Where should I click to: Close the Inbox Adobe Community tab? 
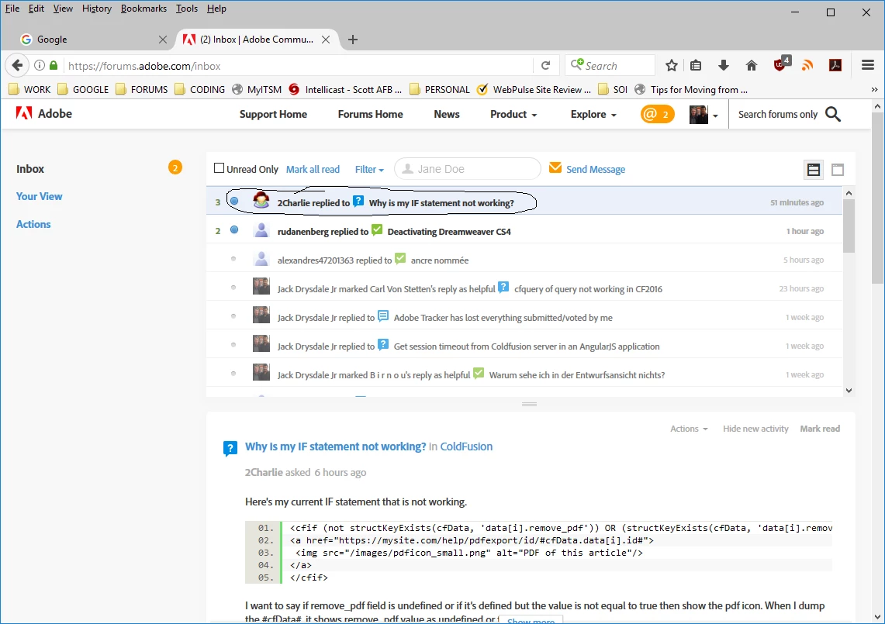[x=326, y=40]
